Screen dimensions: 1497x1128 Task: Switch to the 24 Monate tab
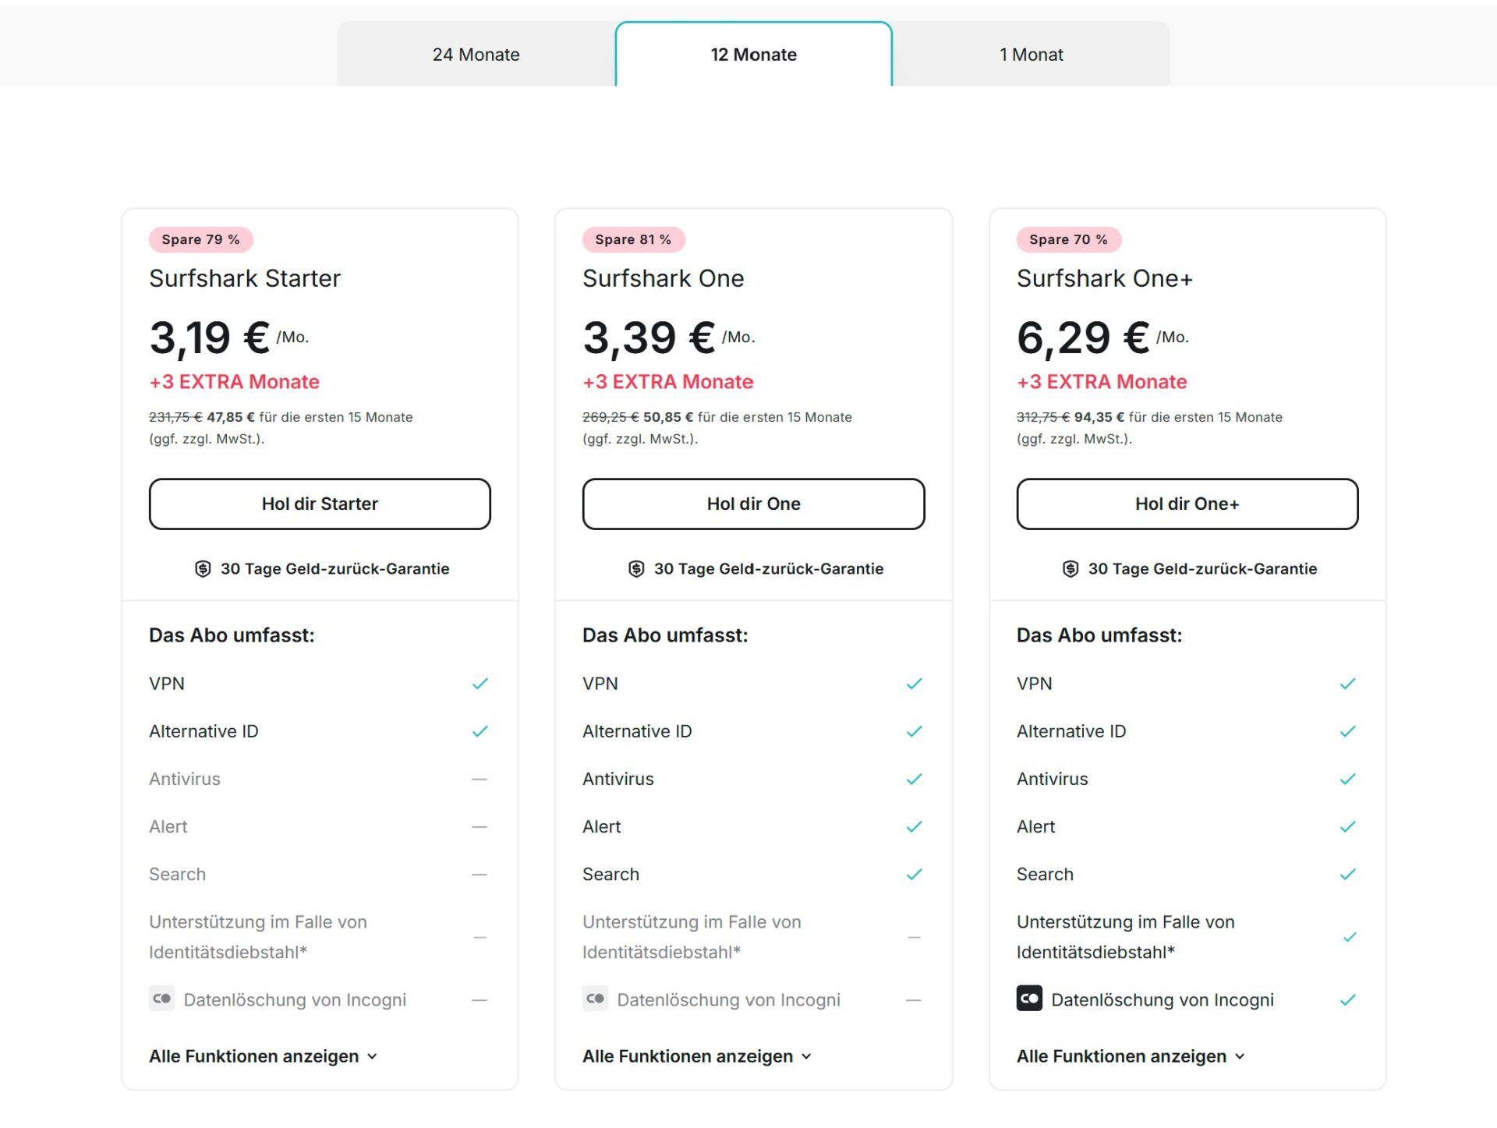(476, 55)
